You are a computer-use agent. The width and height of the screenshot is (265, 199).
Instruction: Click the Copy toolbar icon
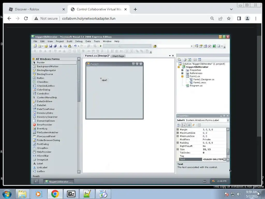(x=65, y=46)
